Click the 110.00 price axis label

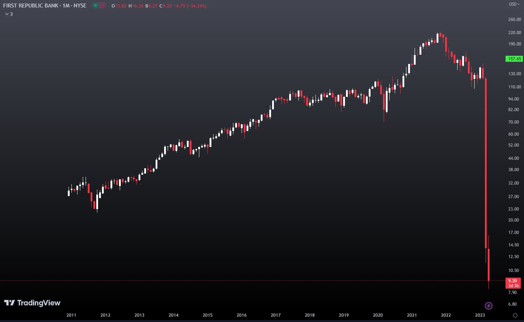click(514, 87)
